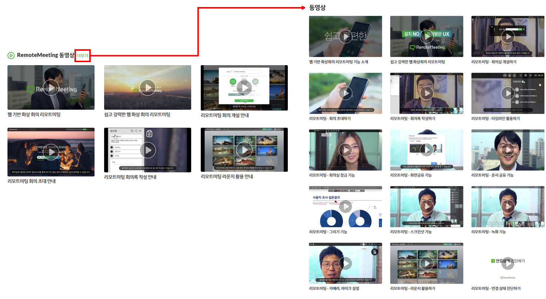Screen dimensions: 546x299
Task: Play button on '웹 기반 화상 회의 리모트미팅' video
Action: [x=51, y=87]
